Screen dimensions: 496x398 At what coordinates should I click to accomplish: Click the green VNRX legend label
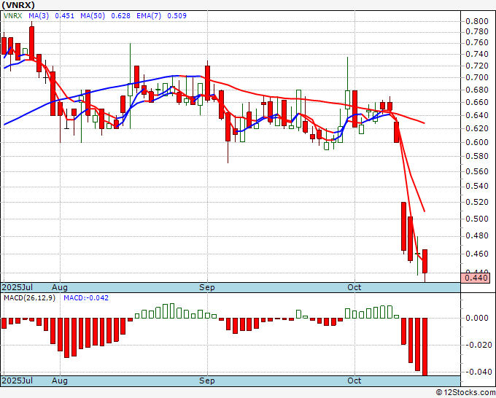click(12, 16)
